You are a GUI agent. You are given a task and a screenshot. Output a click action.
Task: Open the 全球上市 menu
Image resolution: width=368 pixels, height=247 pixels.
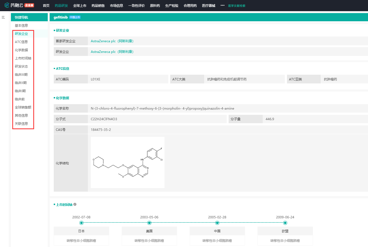tap(80, 6)
